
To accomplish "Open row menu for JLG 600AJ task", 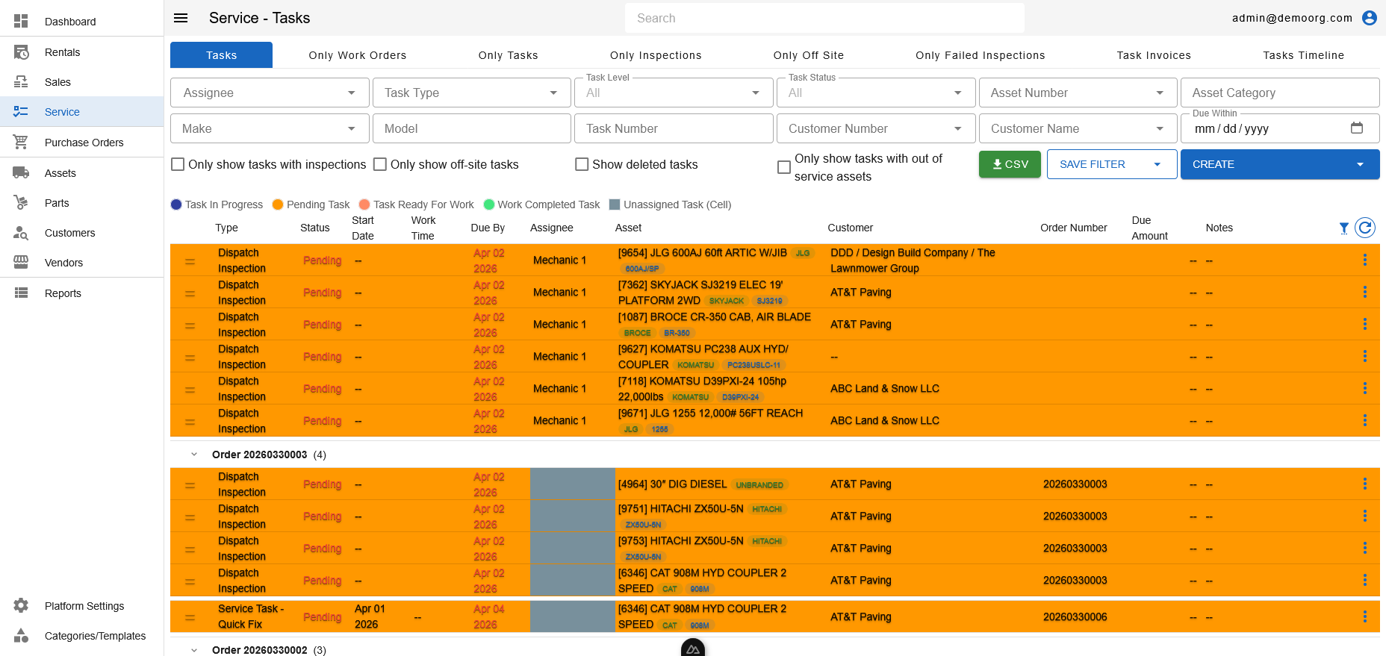I will tap(1365, 260).
